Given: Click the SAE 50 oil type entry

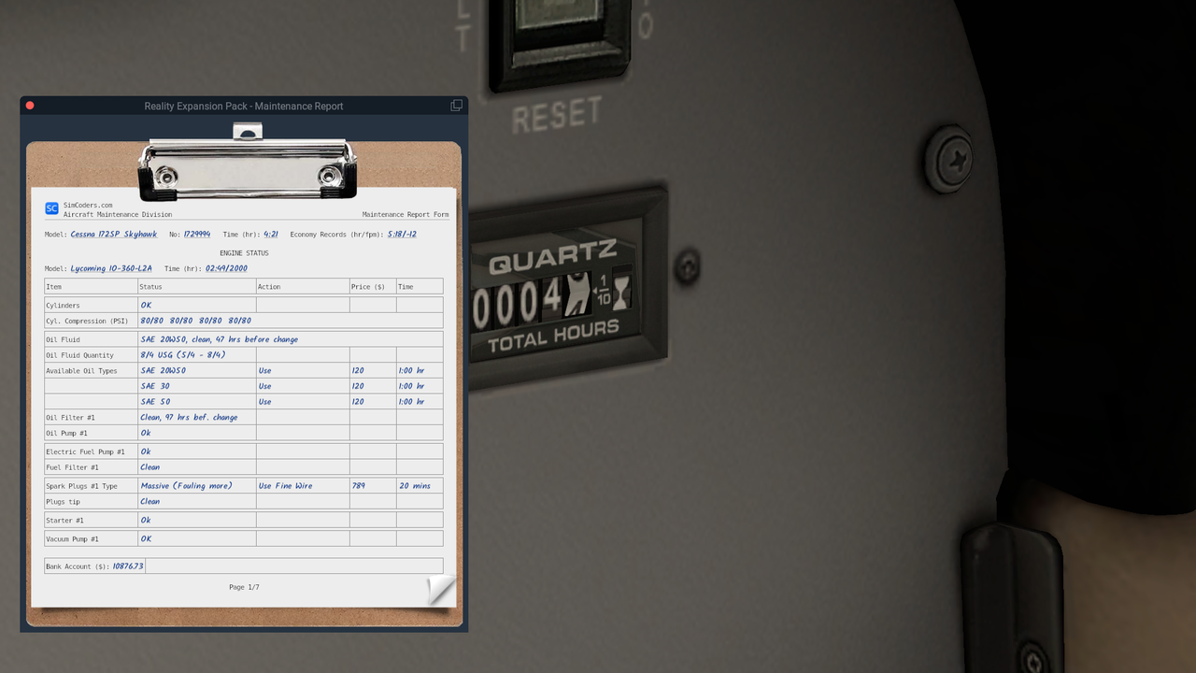Looking at the screenshot, I should [x=155, y=402].
